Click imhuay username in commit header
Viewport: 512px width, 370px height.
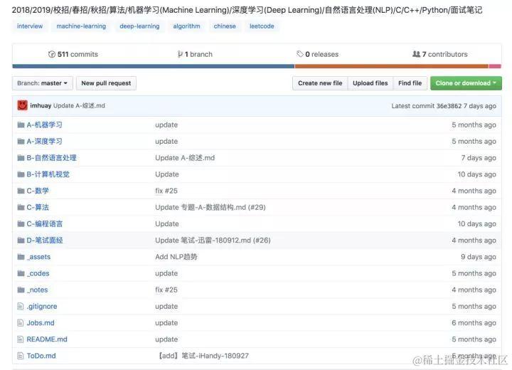(41, 105)
